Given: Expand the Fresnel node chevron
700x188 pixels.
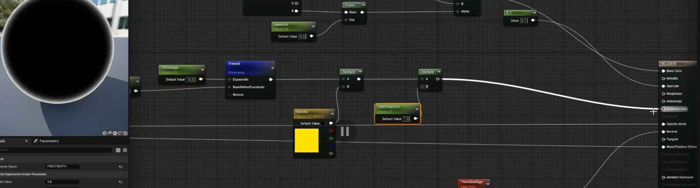Looking at the screenshot, I should pos(272,68).
